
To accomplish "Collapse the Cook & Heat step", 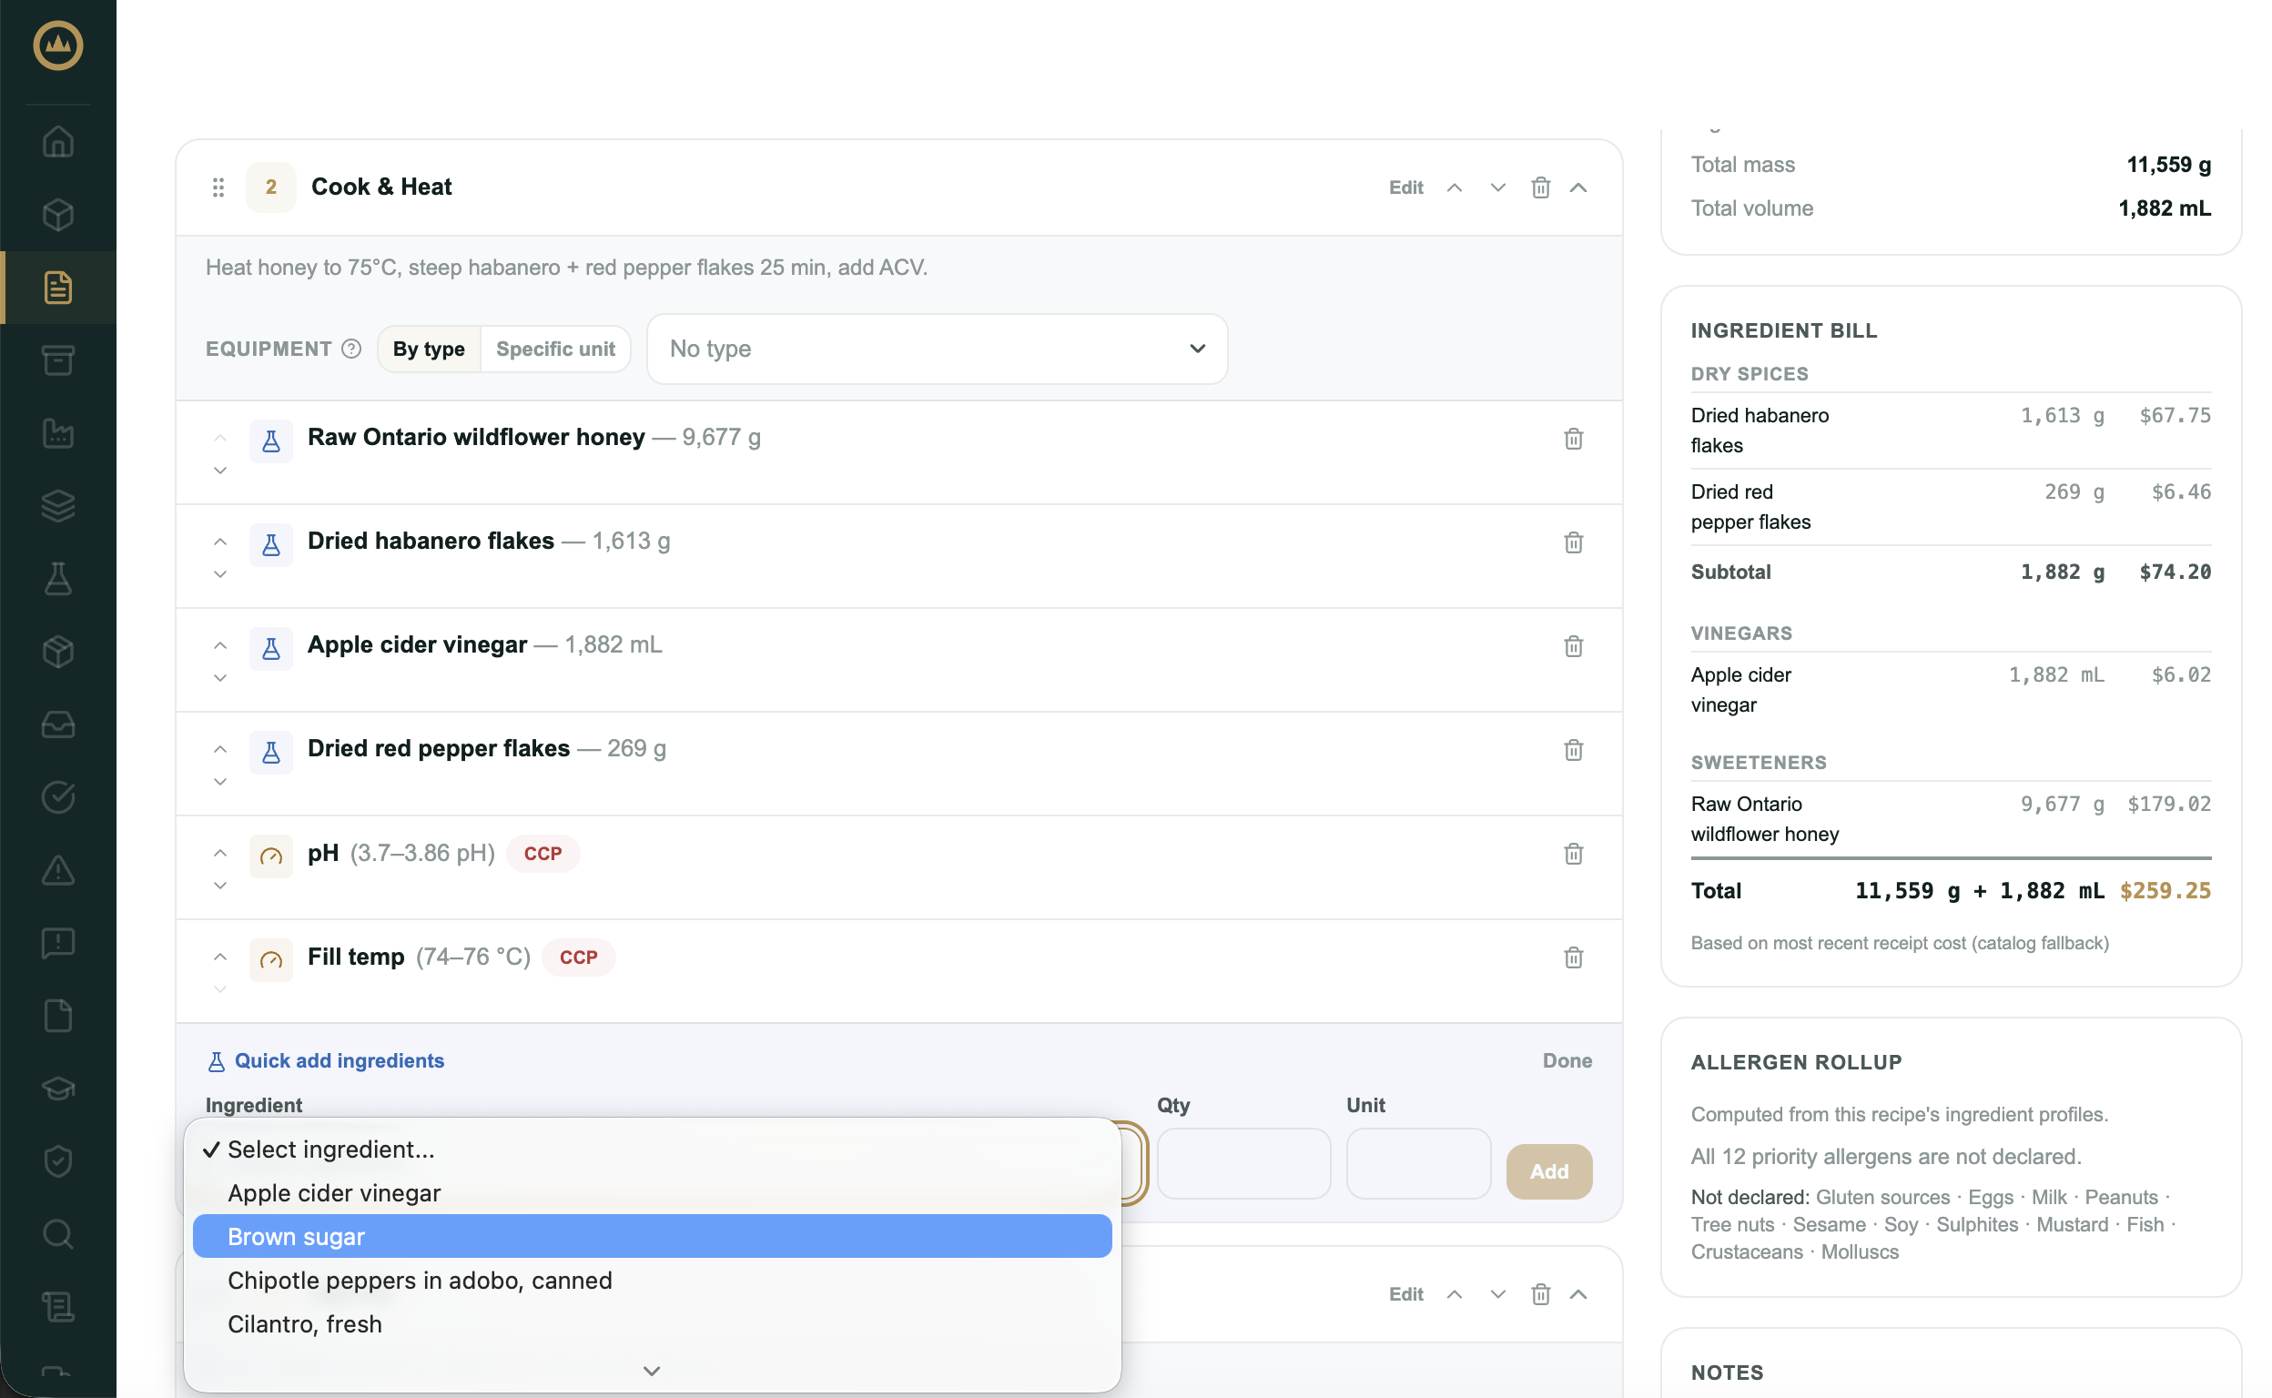I will click(1578, 187).
